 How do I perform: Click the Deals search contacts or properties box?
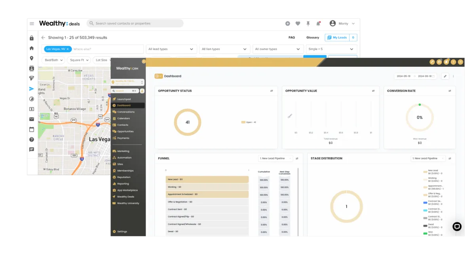point(135,24)
